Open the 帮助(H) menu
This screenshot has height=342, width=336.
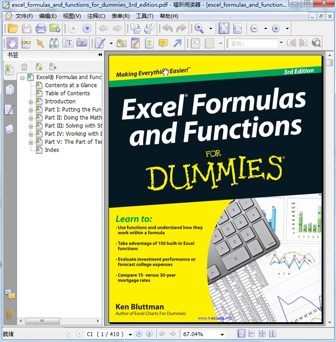(x=169, y=16)
